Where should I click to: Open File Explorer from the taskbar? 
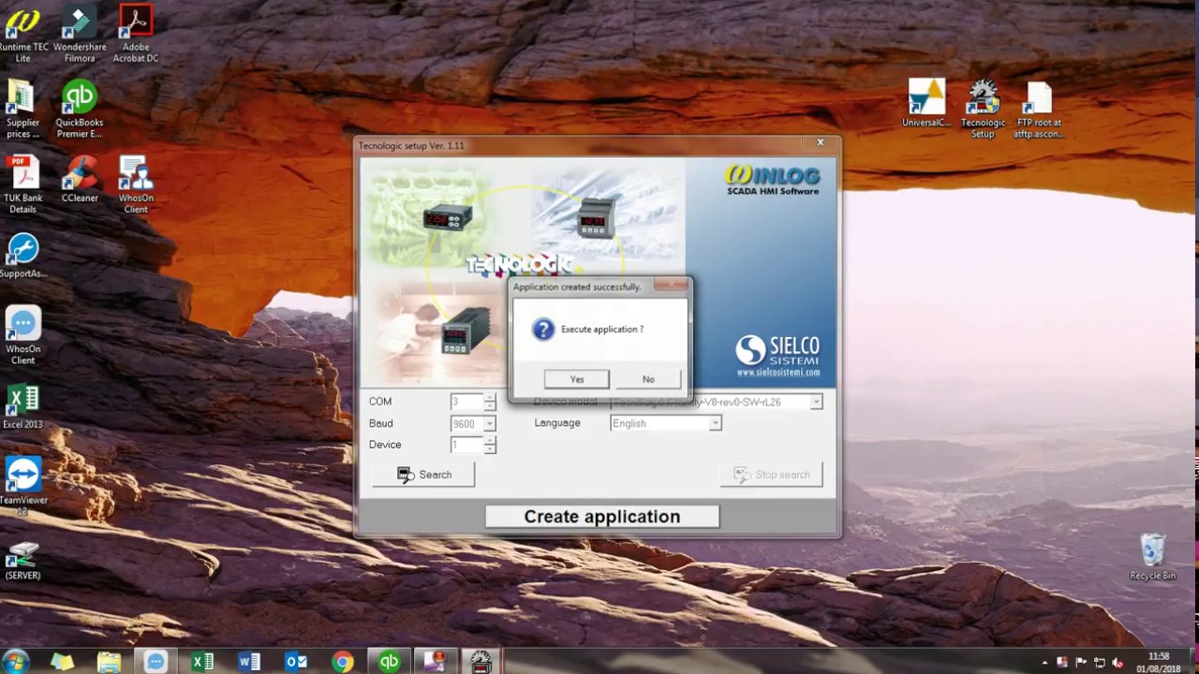pyautogui.click(x=109, y=662)
